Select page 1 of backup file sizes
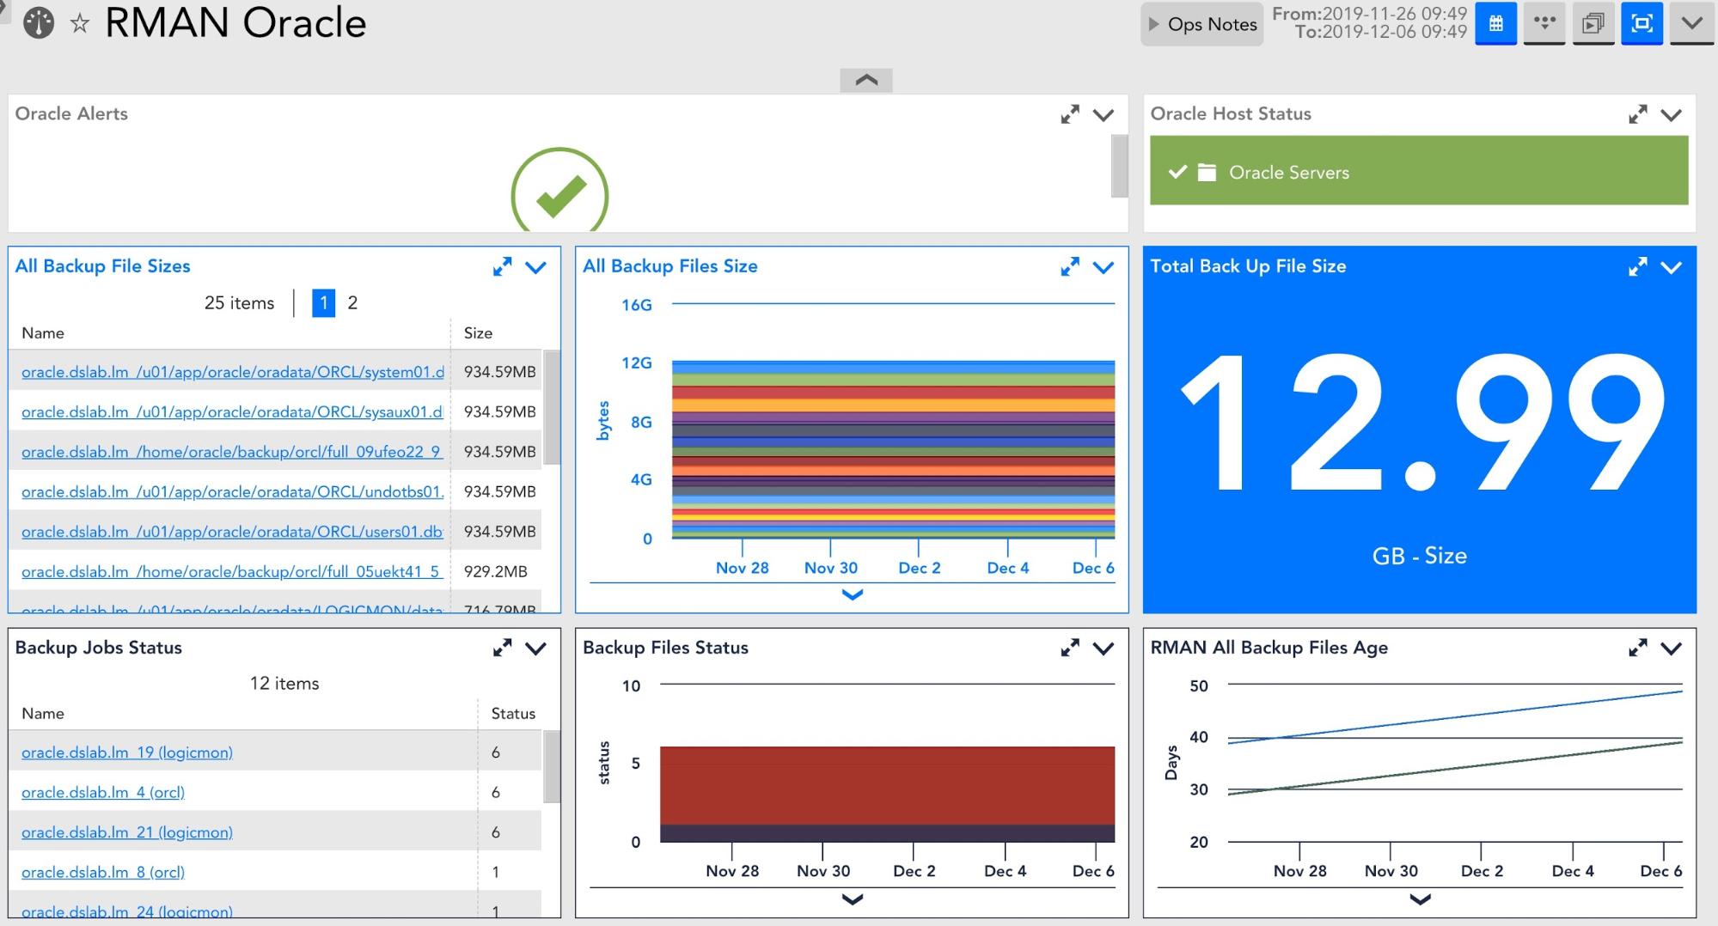Screen dimensions: 1718x926 point(323,302)
